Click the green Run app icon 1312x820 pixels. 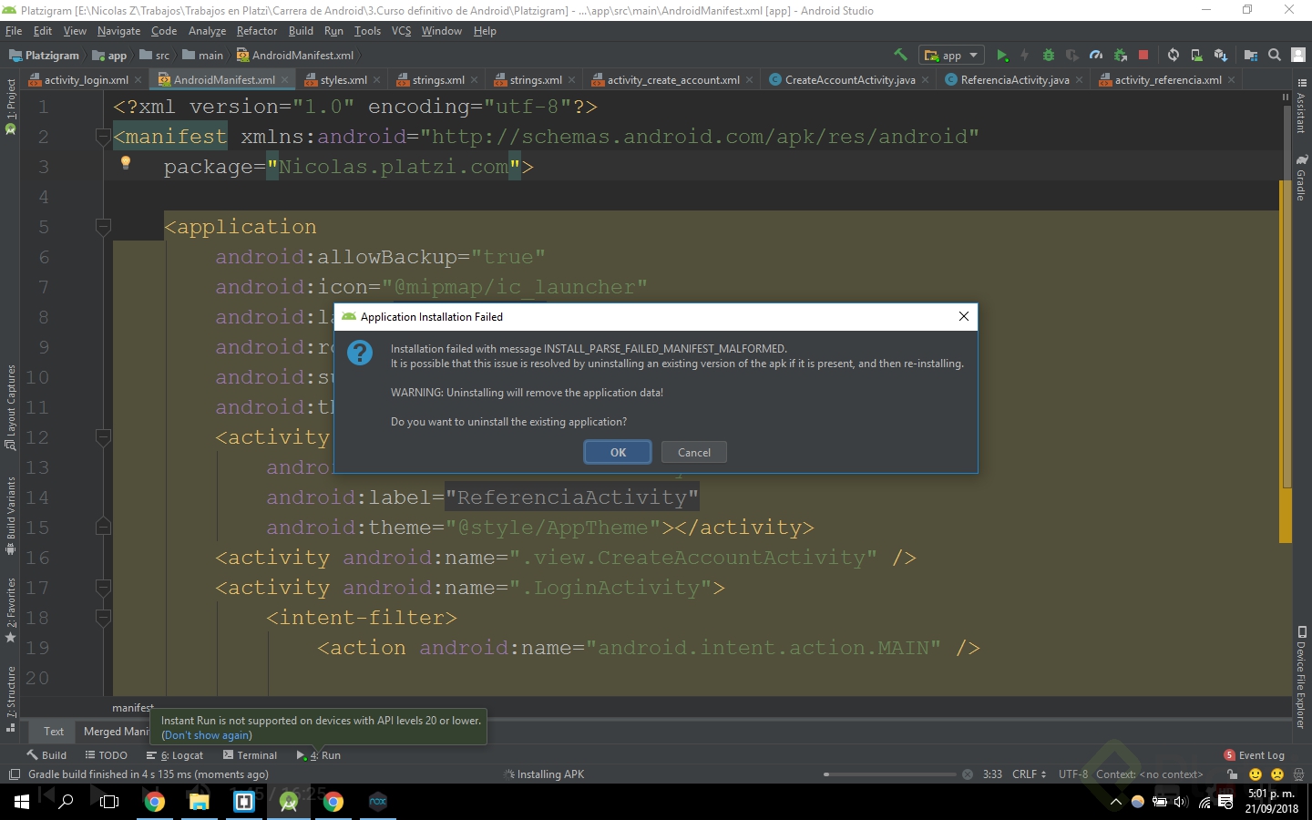tap(1002, 56)
